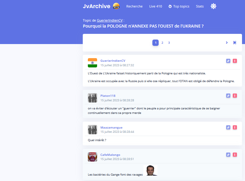This screenshot has height=181, width=245.
Task: Open GuerierIndienCV author link in topic header
Action: click(110, 20)
